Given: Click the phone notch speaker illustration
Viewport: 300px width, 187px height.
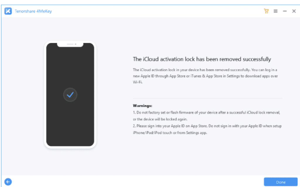Looking at the screenshot, I should pos(70,44).
